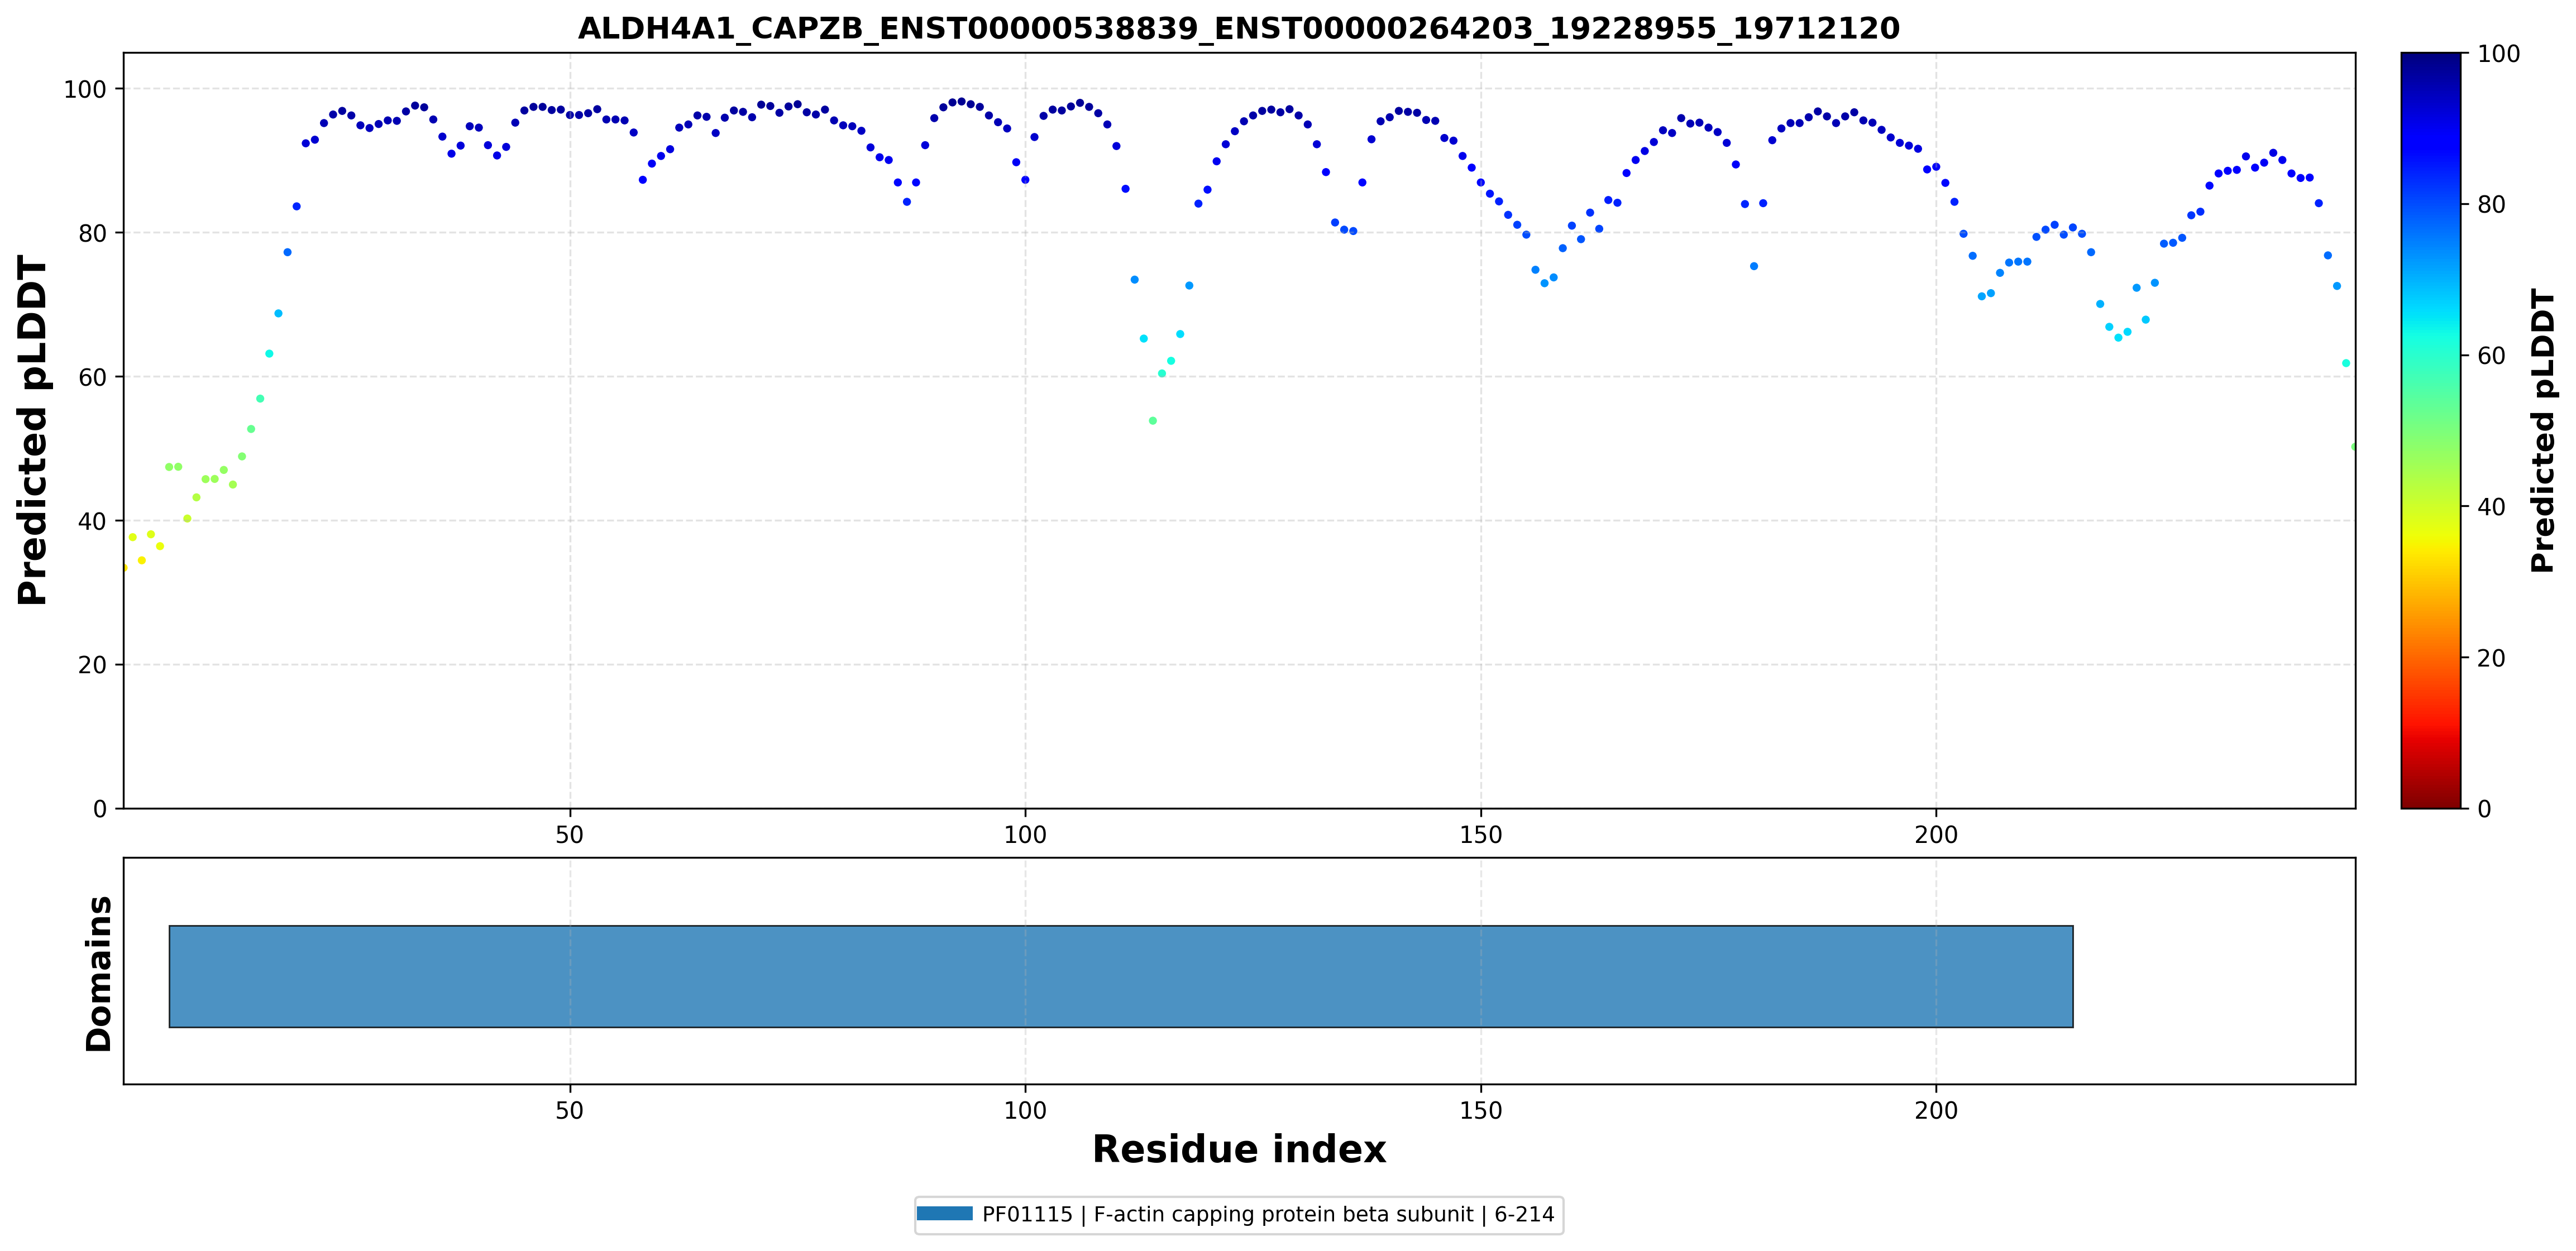
Task: Click the colorbar tick label 100
Action: click(2498, 54)
